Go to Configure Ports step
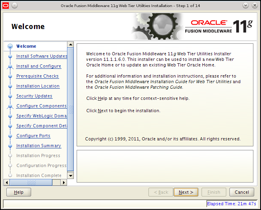The height and width of the screenshot is (210, 261). click(x=33, y=136)
